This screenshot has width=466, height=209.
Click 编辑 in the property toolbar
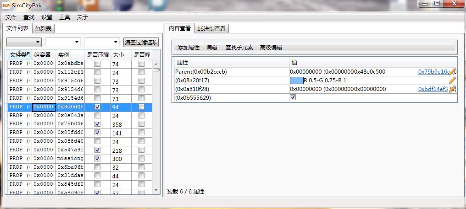coord(212,48)
